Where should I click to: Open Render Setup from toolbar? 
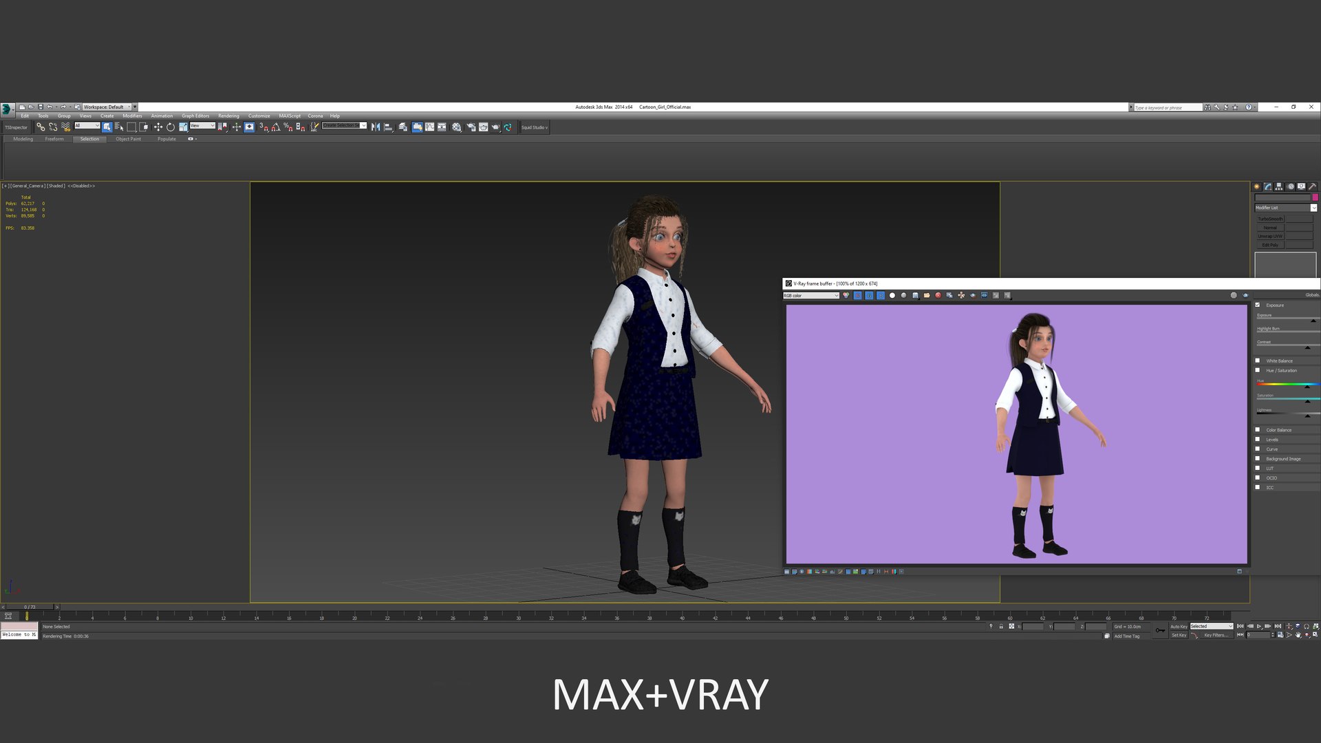coord(471,127)
